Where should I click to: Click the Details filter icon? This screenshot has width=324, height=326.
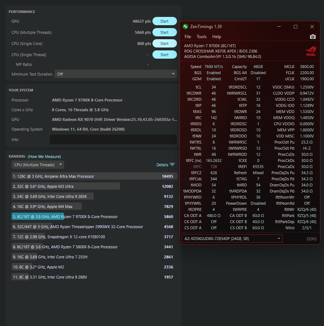pos(172,165)
